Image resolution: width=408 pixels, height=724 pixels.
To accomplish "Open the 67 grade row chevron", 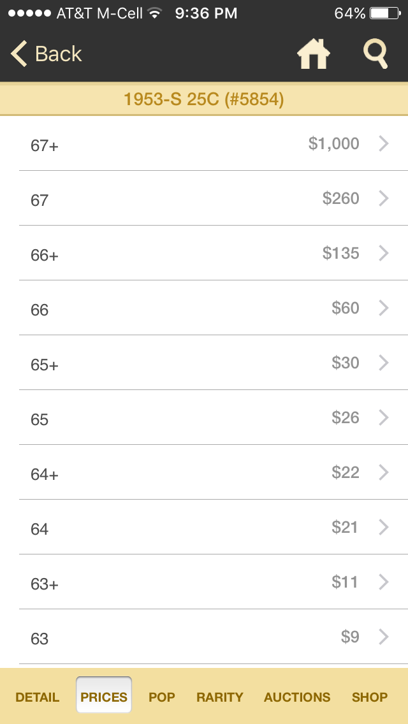I will tap(384, 198).
